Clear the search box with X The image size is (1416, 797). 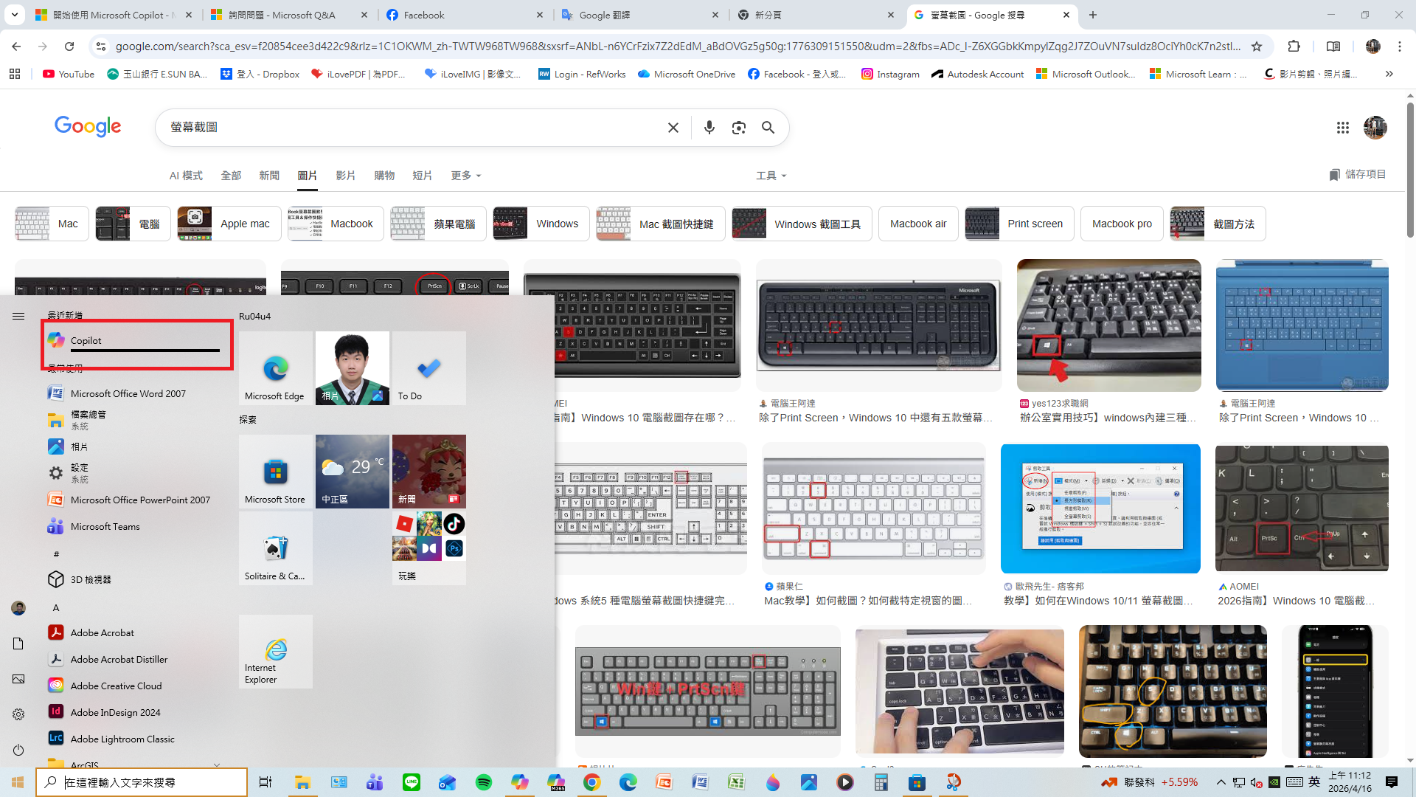coord(673,128)
